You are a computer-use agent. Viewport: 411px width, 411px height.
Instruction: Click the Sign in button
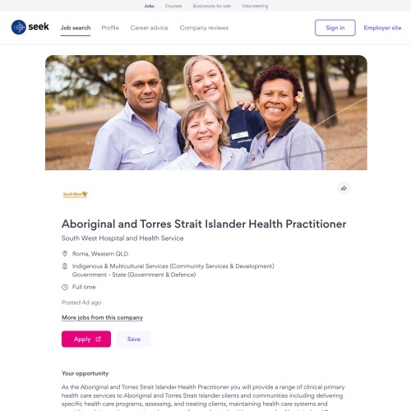click(335, 28)
